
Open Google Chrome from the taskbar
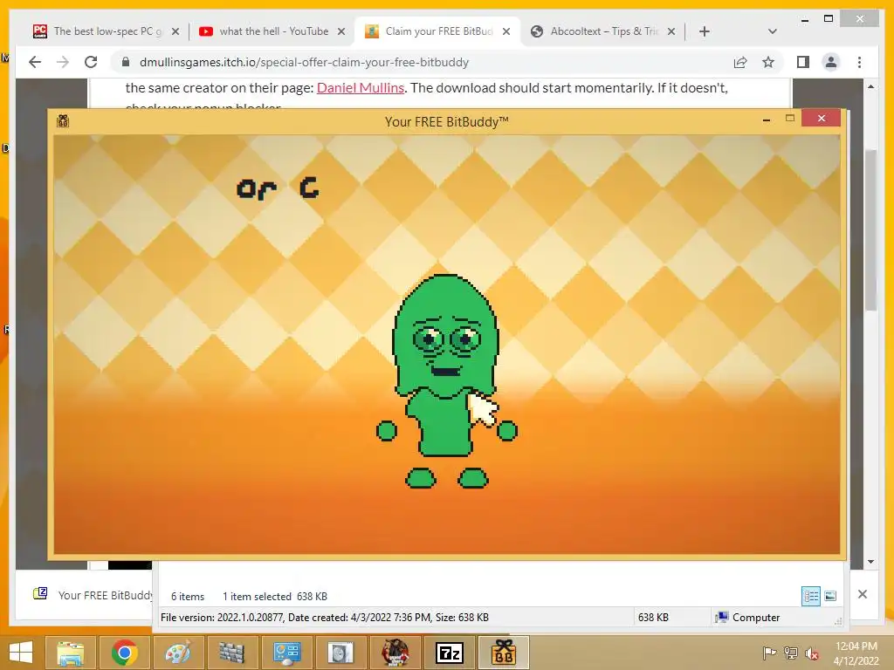point(124,653)
